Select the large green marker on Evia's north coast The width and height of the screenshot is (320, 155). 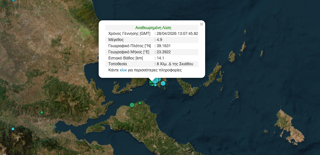click(132, 105)
